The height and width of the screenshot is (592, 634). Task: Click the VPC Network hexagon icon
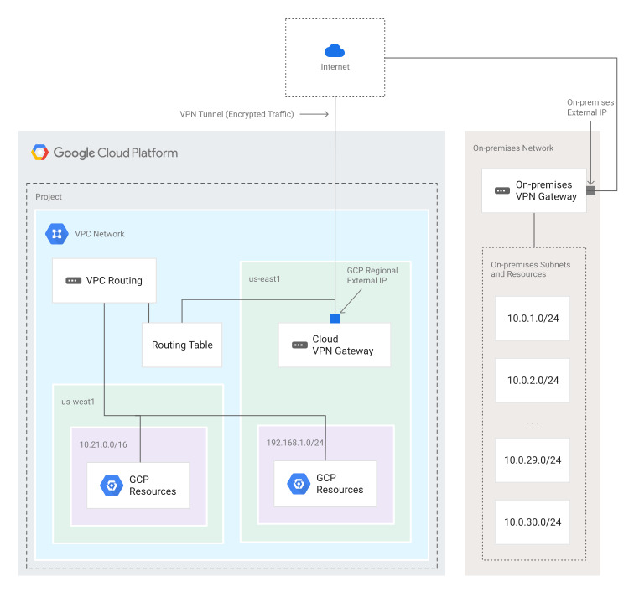pos(57,234)
